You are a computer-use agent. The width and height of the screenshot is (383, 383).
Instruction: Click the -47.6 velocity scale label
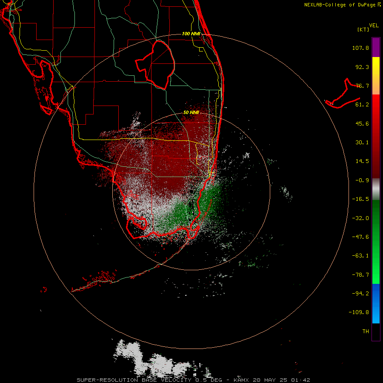click(x=360, y=237)
